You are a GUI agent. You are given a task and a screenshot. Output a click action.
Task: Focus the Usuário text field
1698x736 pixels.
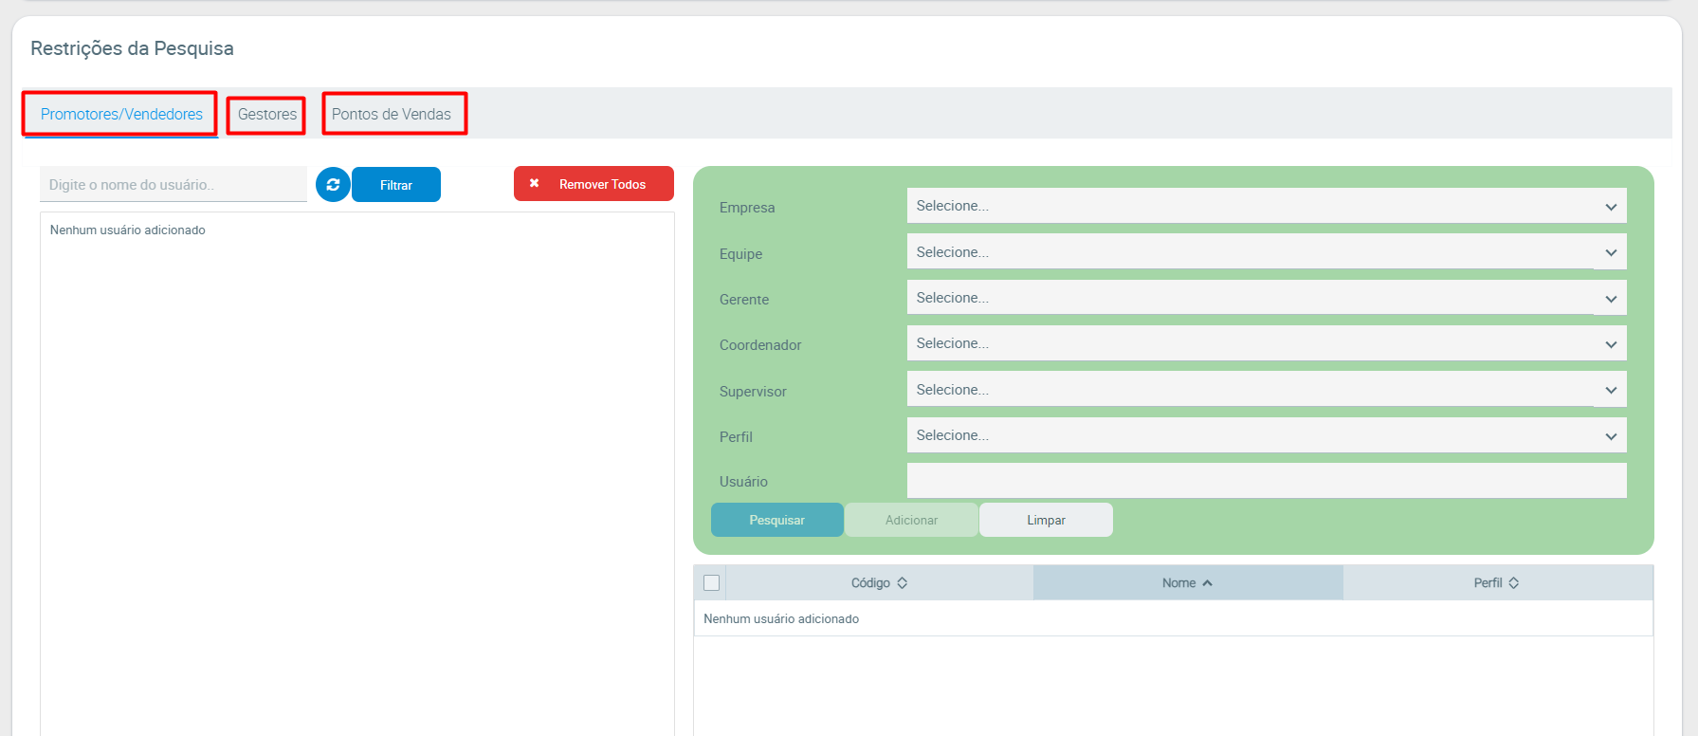[1266, 481]
